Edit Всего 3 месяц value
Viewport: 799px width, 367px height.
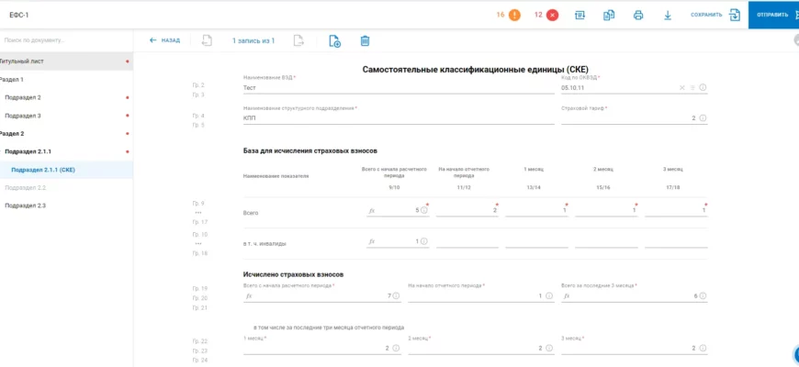point(676,210)
